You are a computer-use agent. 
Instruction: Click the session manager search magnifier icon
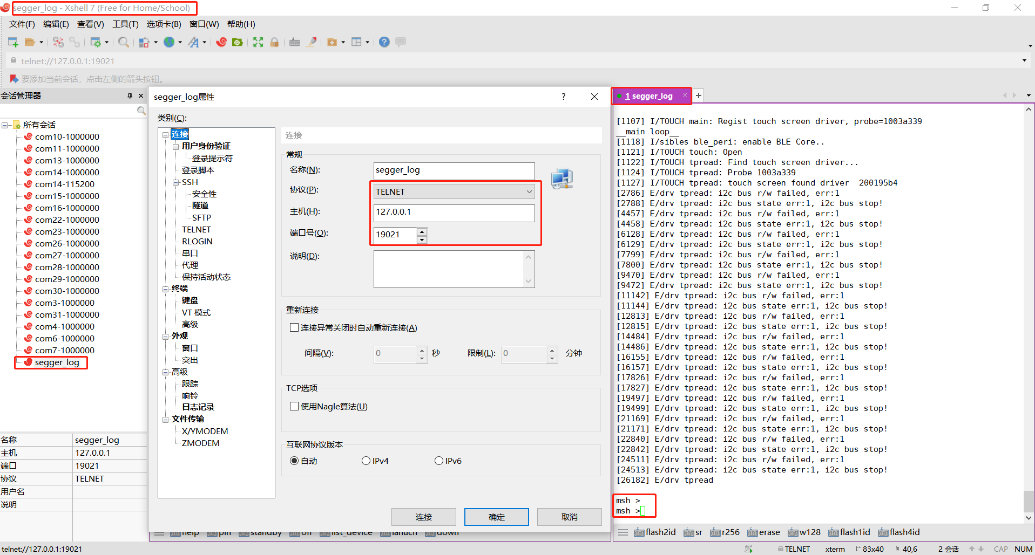141,111
